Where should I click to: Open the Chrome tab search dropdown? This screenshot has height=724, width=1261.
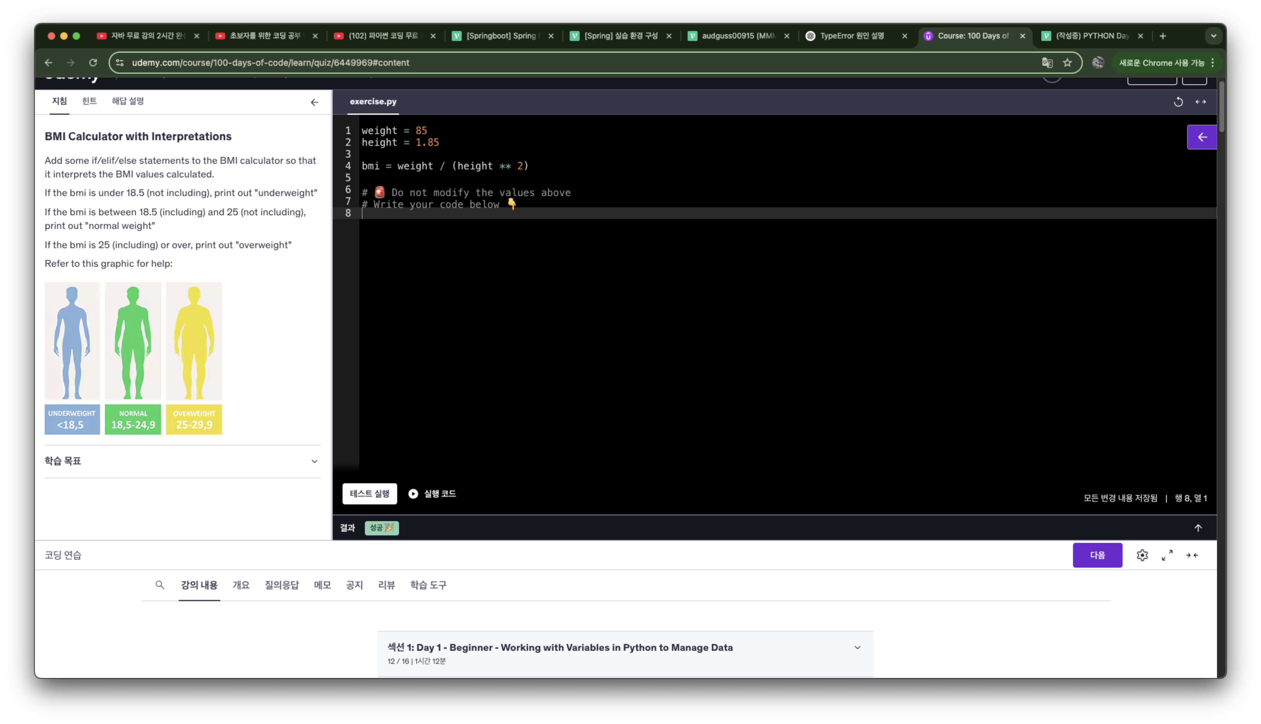pos(1213,36)
